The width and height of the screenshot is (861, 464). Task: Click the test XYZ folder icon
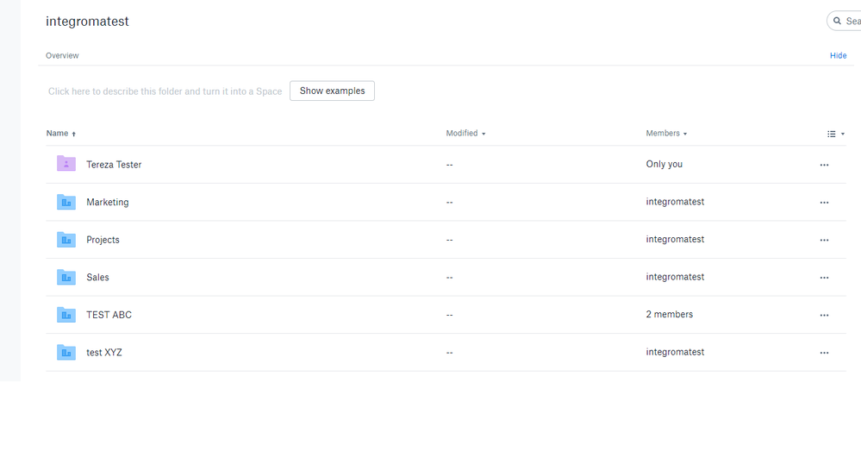click(x=66, y=352)
